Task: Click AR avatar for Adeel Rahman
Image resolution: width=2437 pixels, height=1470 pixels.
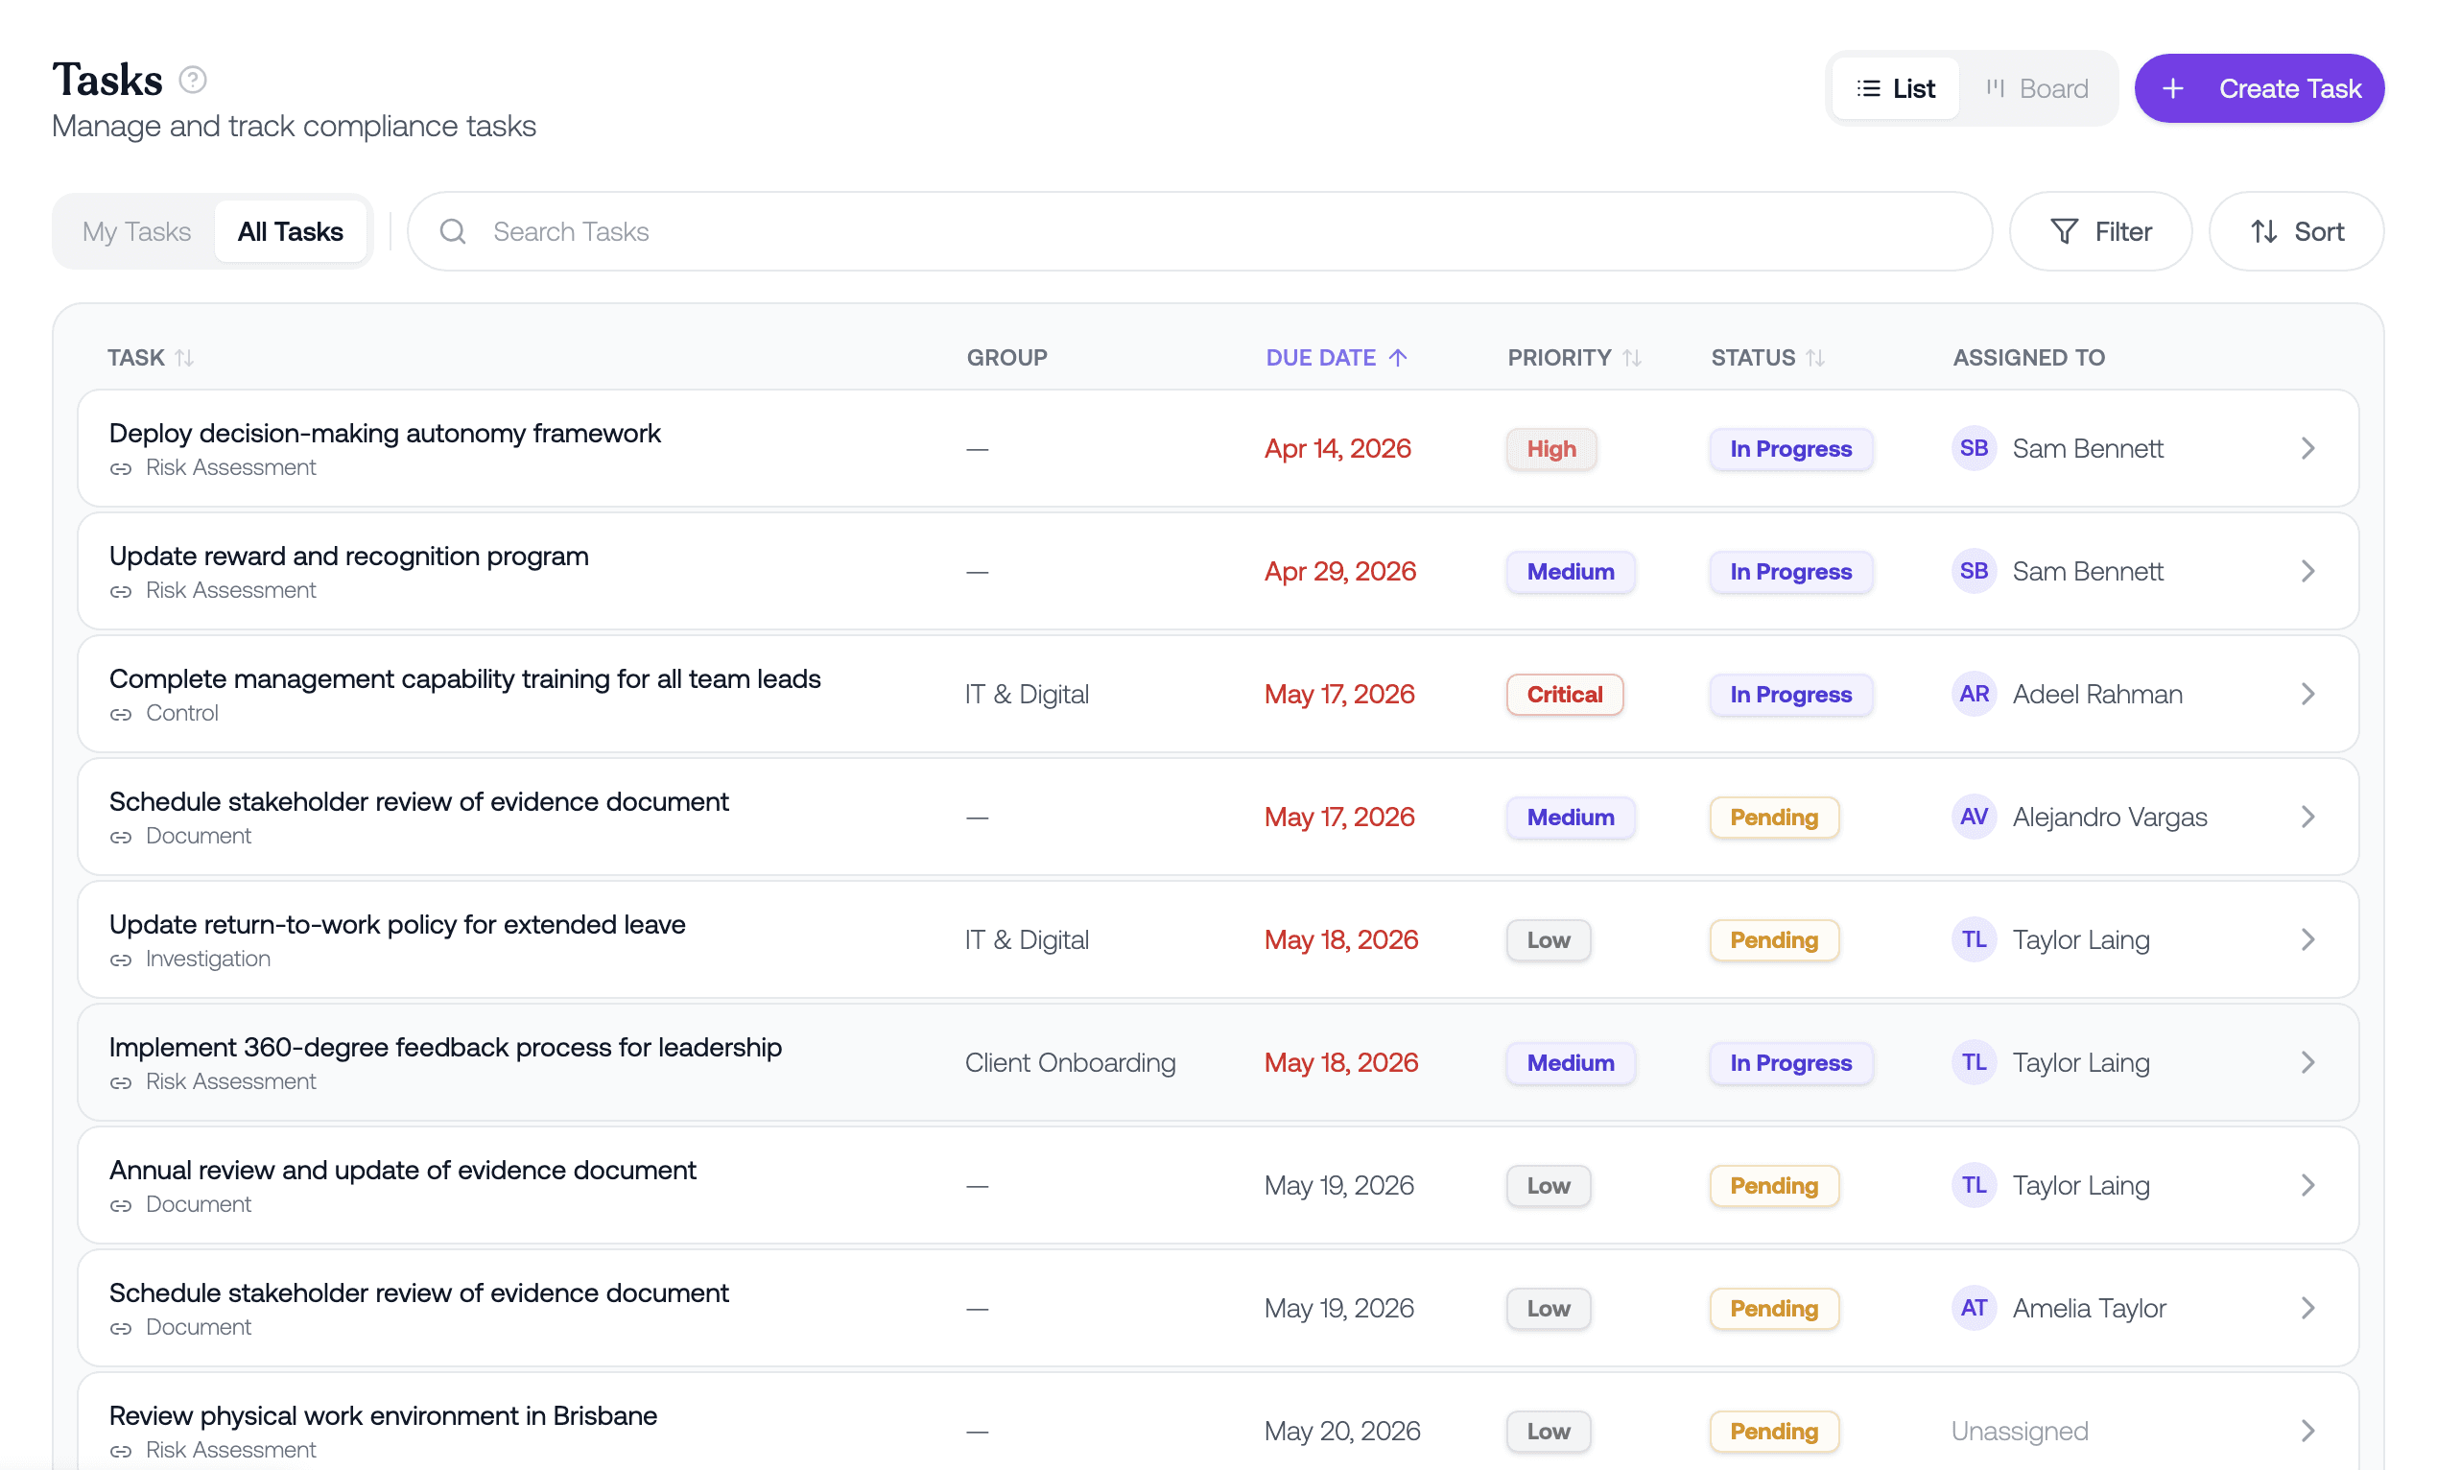Action: pyautogui.click(x=1975, y=694)
